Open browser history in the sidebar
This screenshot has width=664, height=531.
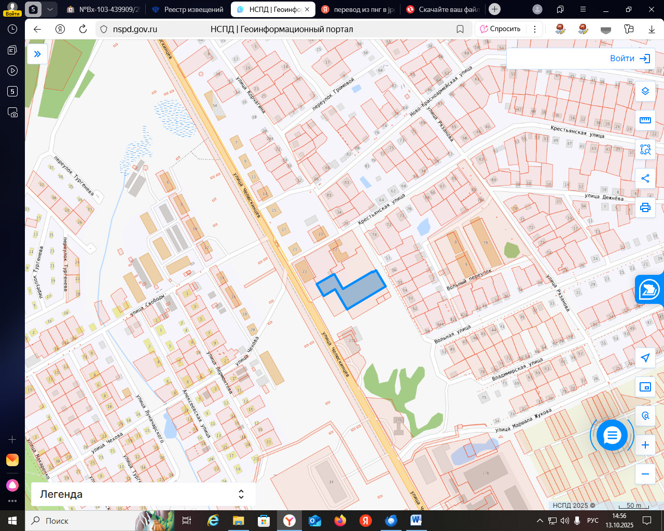click(x=12, y=29)
